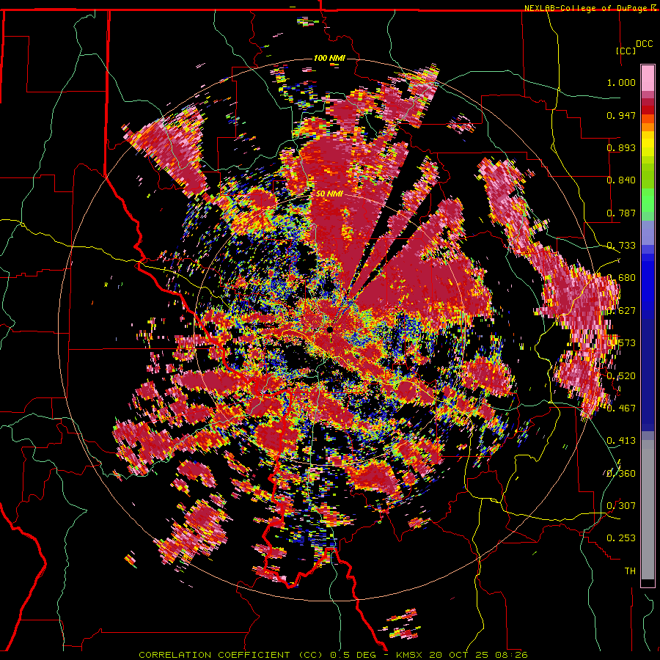Select the 1.000 legend value
The image size is (660, 660).
point(621,82)
